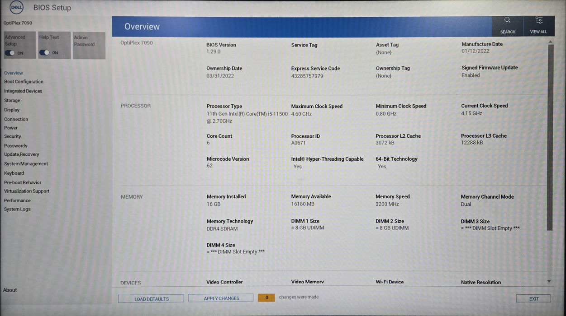Open Passwords section
This screenshot has height=316, width=566.
pyautogui.click(x=16, y=146)
